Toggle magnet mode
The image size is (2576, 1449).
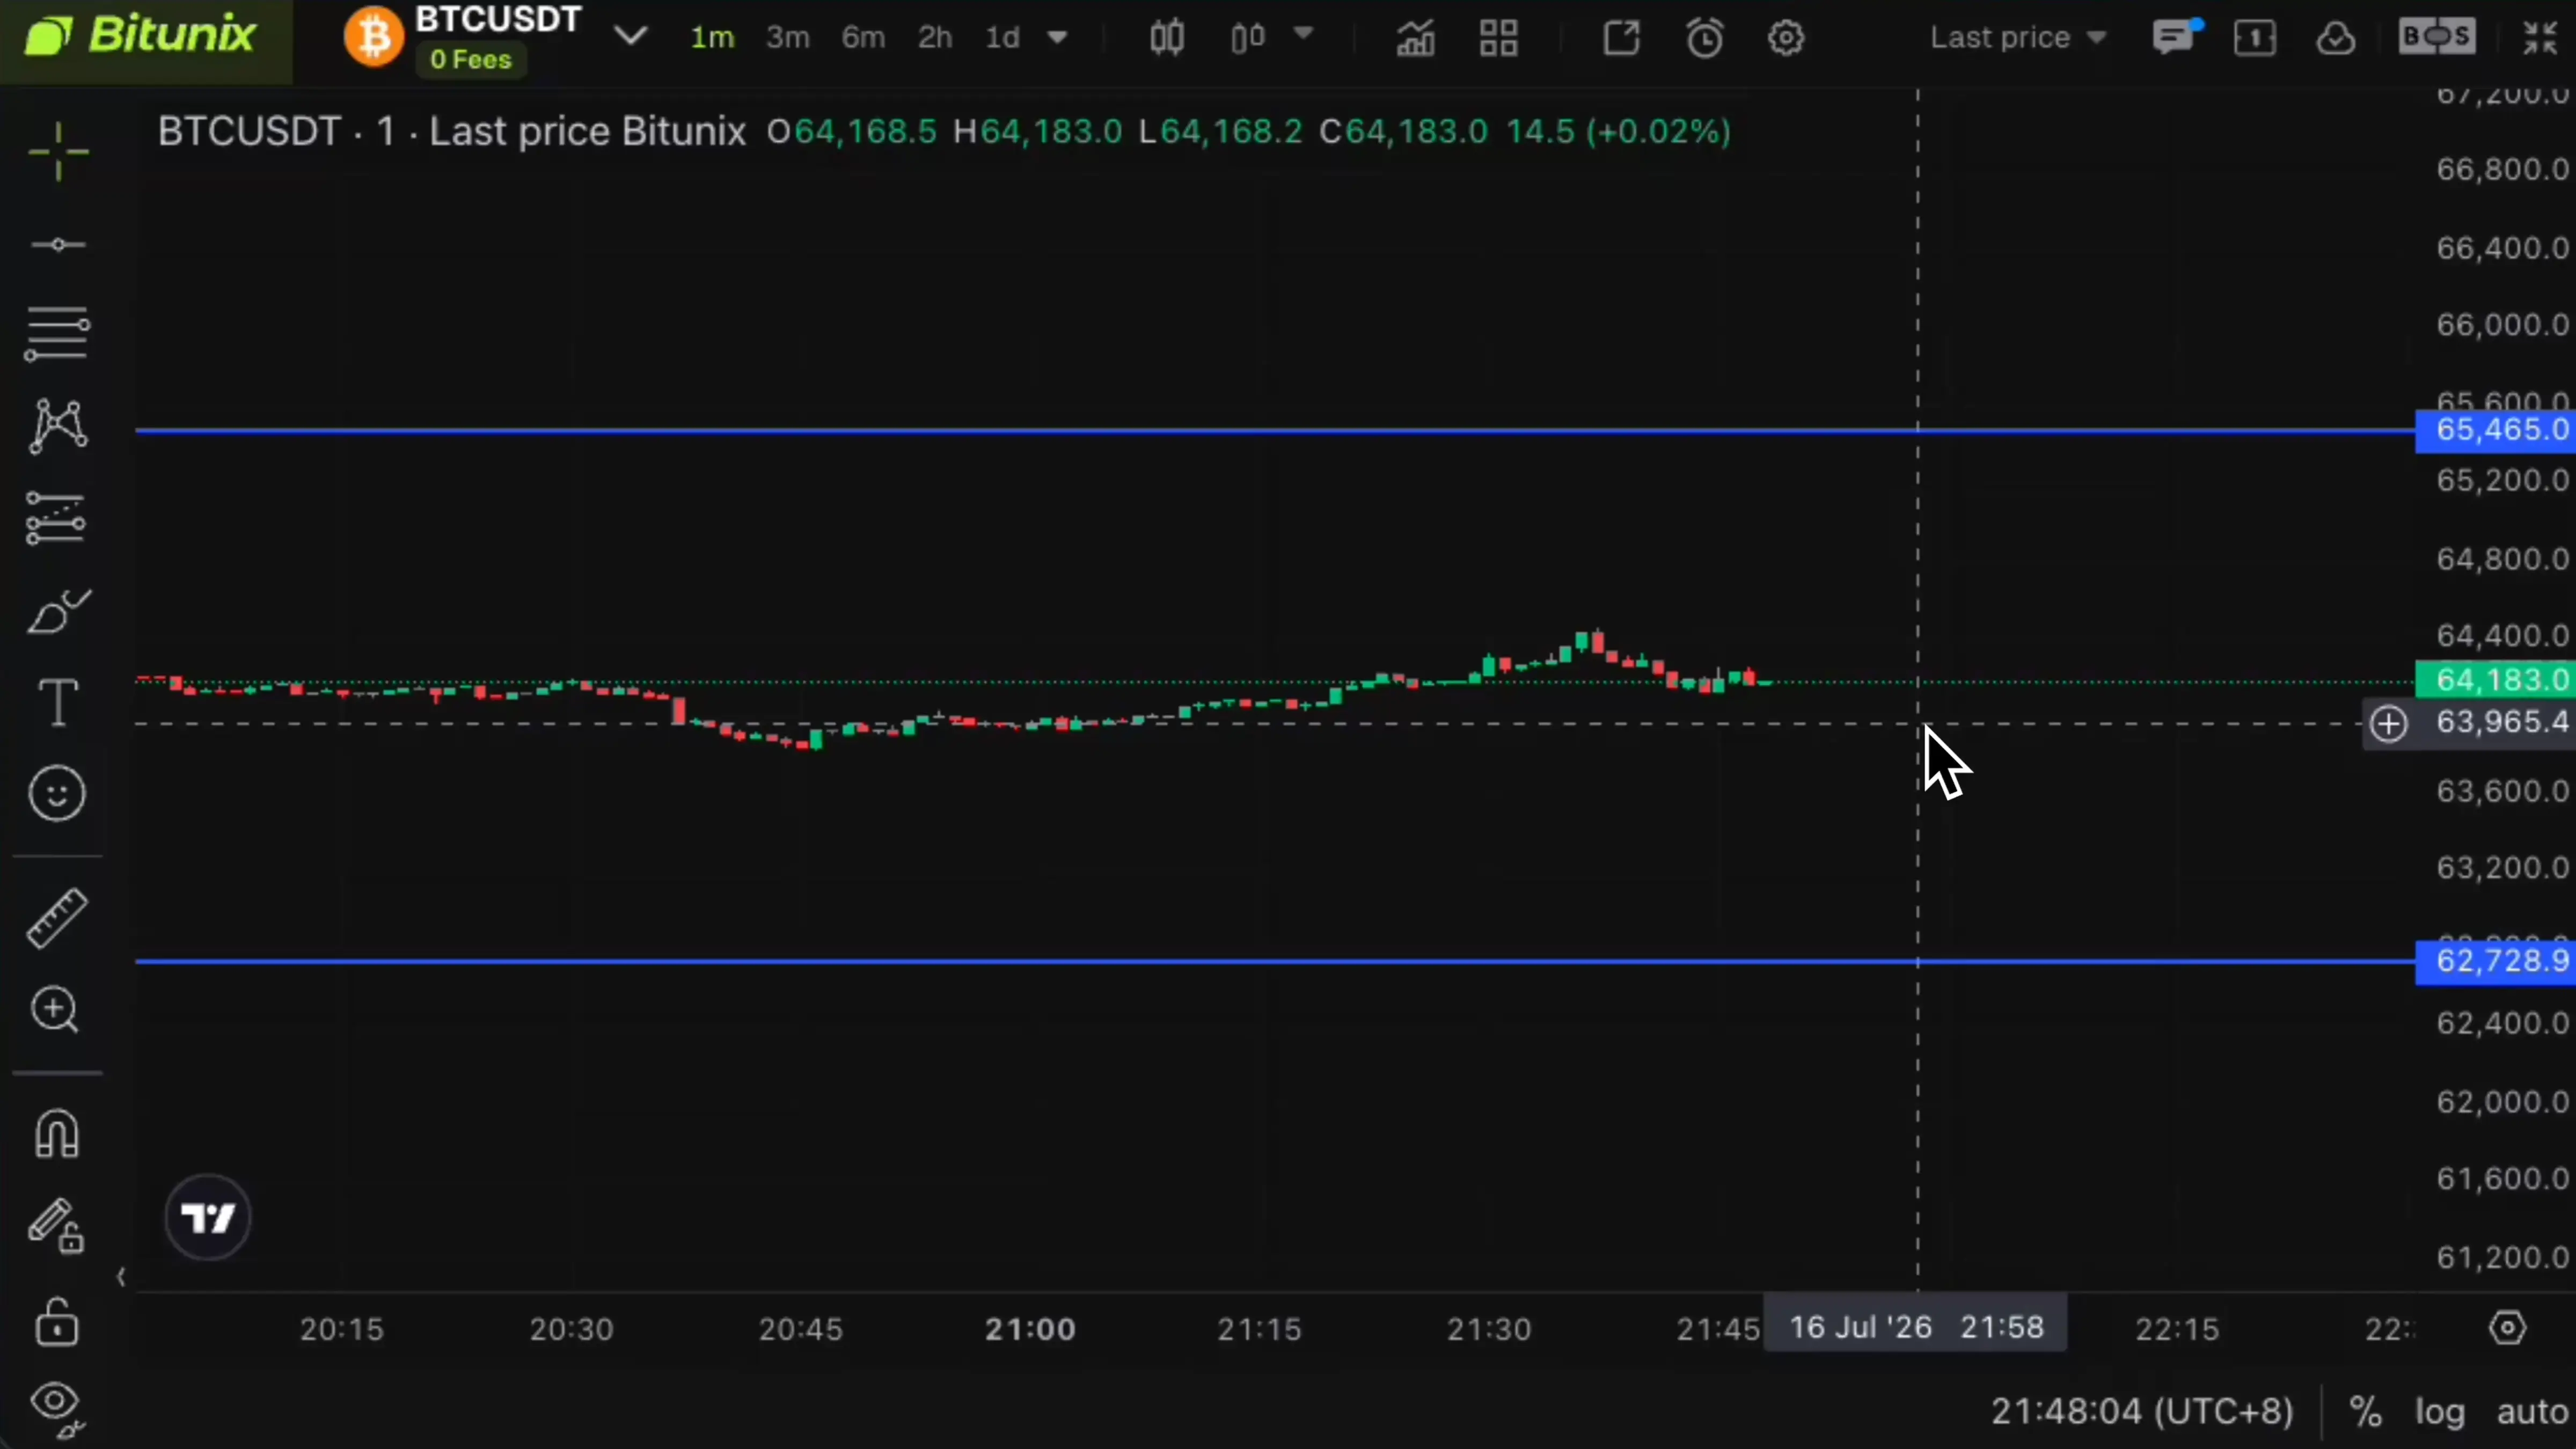(x=57, y=1134)
